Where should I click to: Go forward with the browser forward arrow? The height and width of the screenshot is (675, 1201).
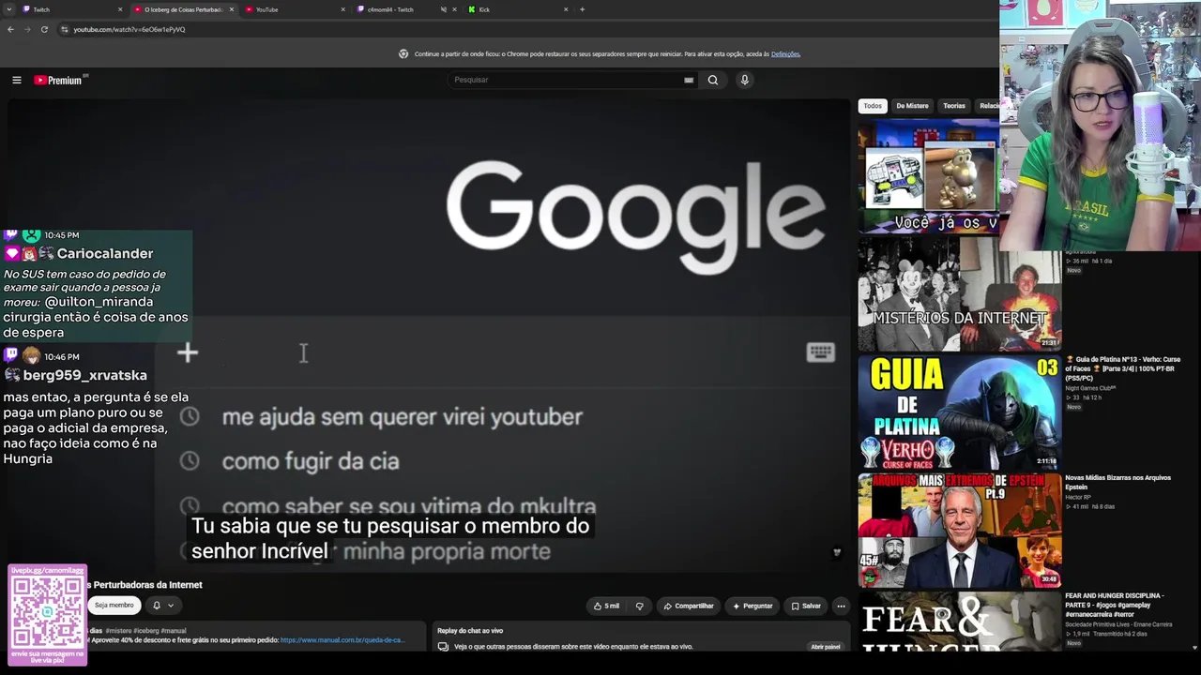click(27, 29)
